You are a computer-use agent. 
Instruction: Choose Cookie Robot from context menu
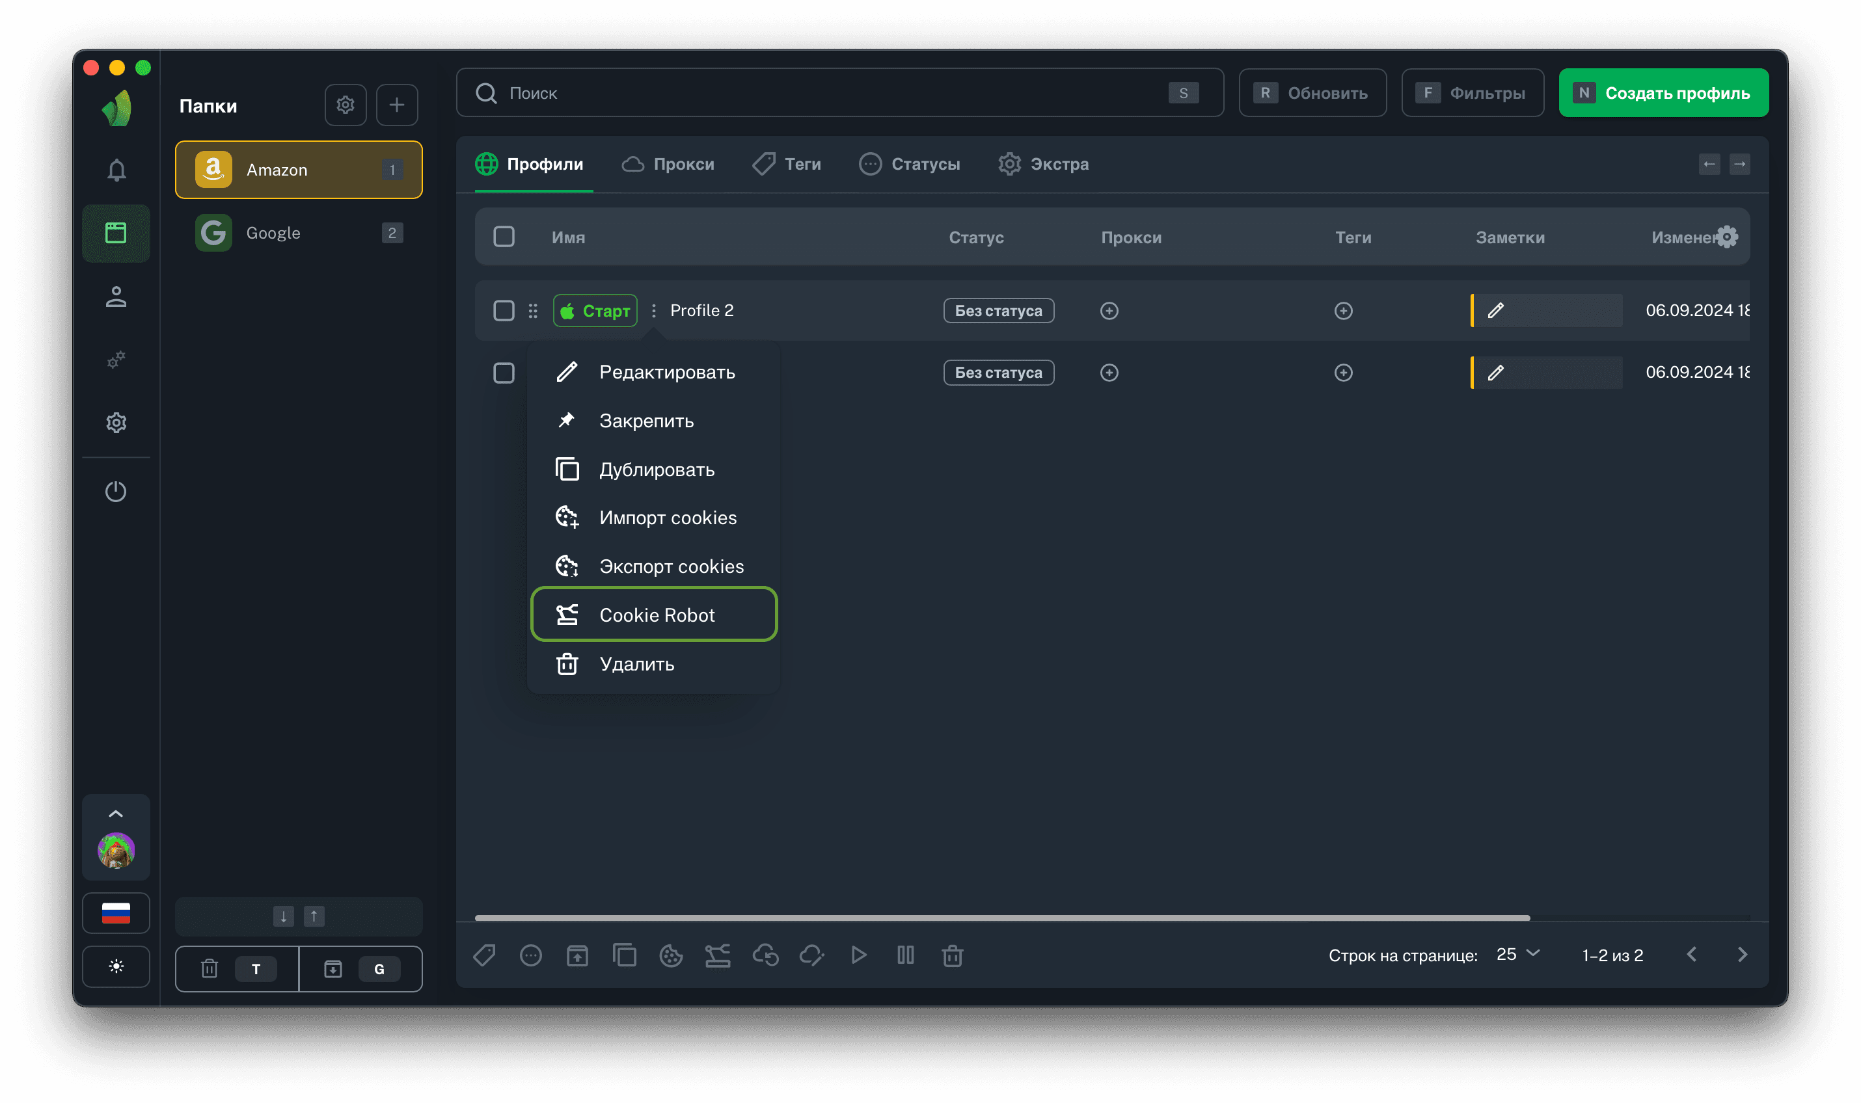click(x=655, y=615)
